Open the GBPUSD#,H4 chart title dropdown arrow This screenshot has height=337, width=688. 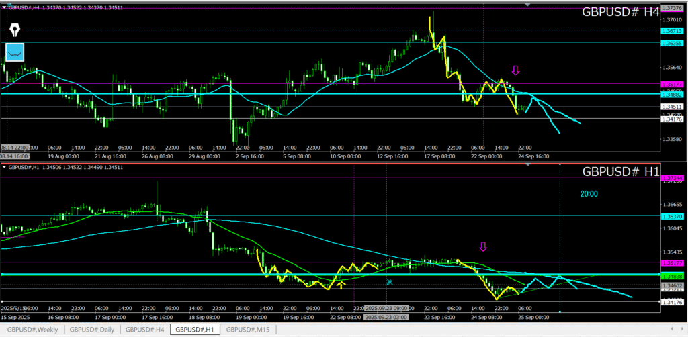point(5,6)
